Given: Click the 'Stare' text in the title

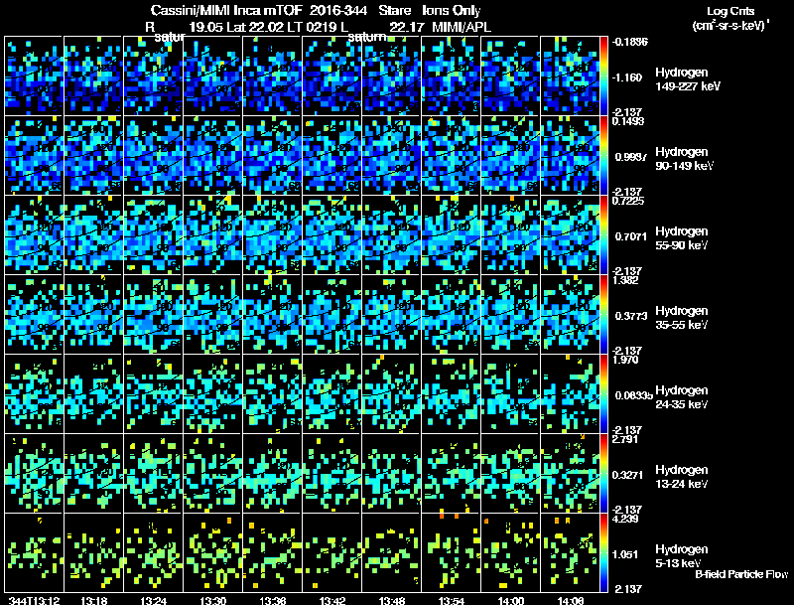Looking at the screenshot, I should (395, 11).
